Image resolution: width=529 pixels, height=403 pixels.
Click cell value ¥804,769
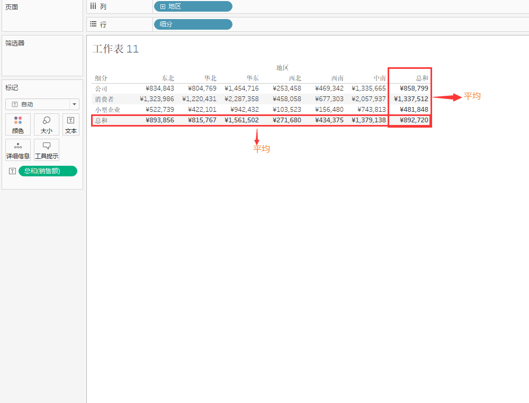[x=202, y=88]
